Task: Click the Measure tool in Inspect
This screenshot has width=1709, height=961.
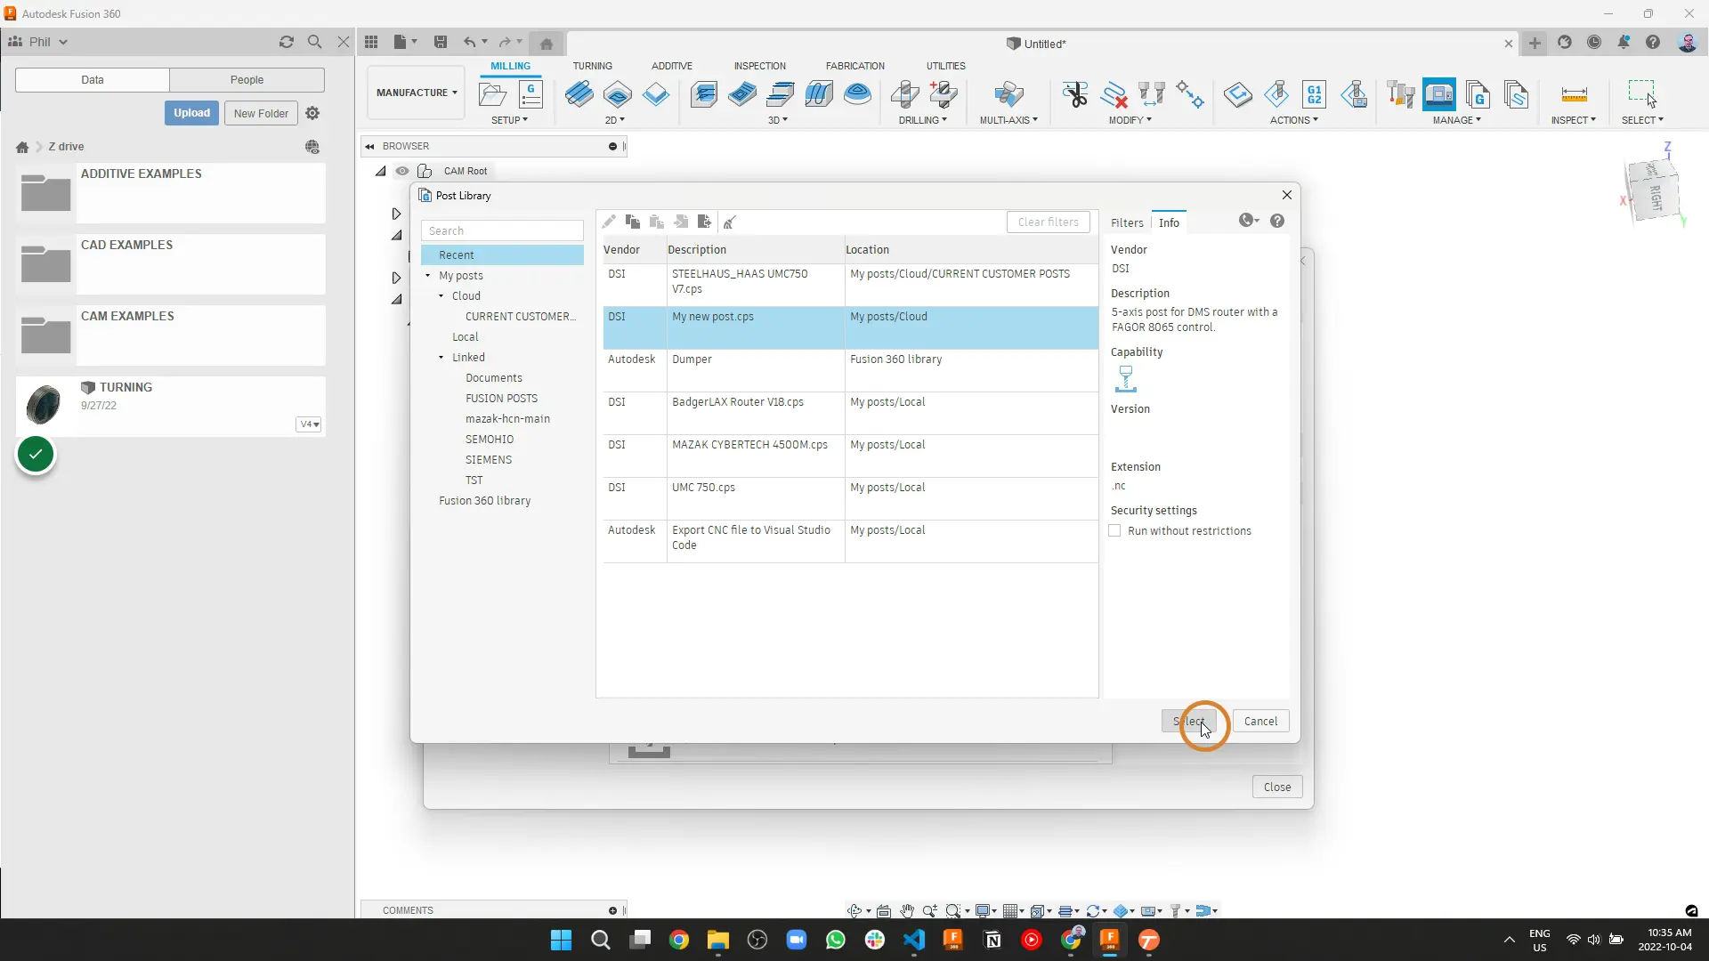Action: click(1574, 94)
